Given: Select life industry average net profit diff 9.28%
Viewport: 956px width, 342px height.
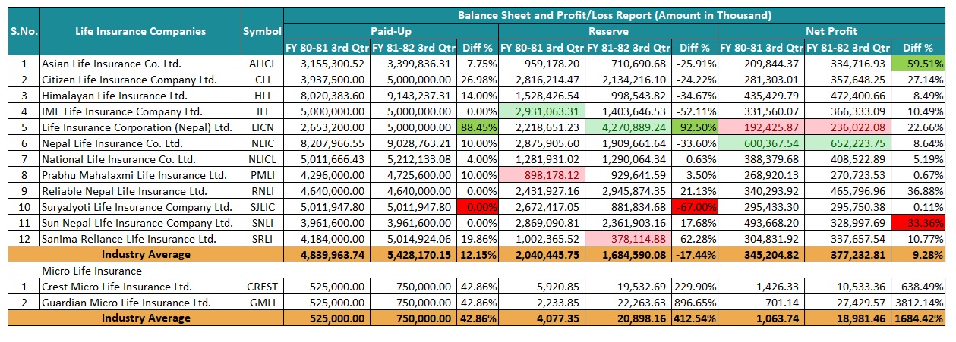Looking at the screenshot, I should point(919,254).
